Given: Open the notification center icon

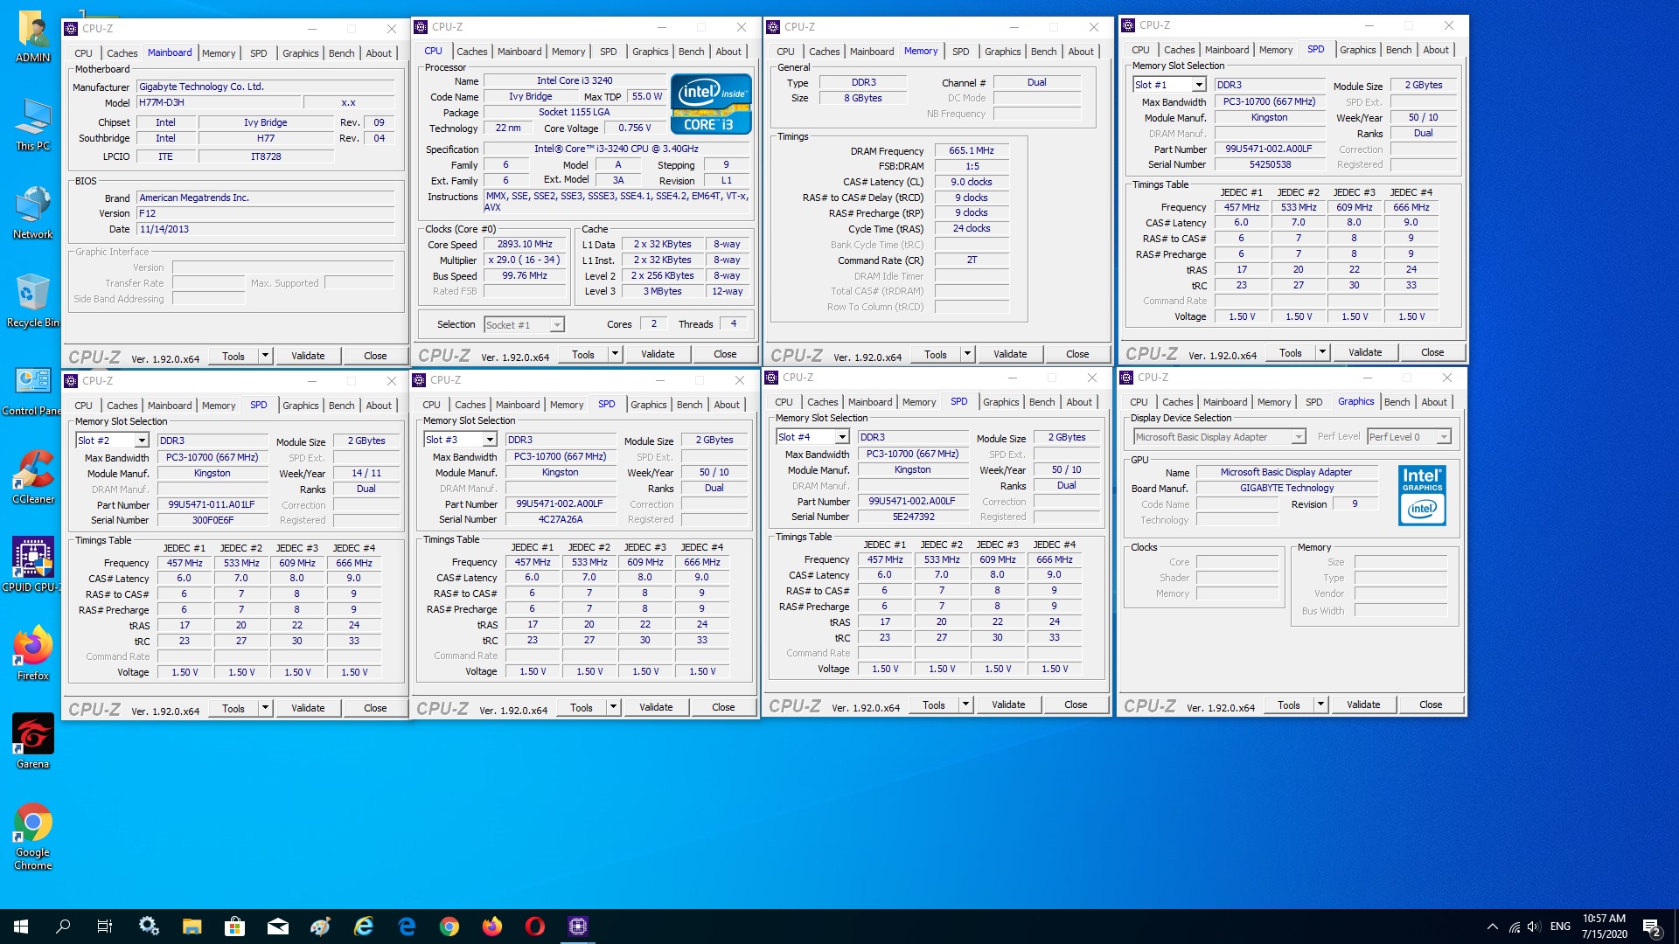Looking at the screenshot, I should pos(1652,927).
